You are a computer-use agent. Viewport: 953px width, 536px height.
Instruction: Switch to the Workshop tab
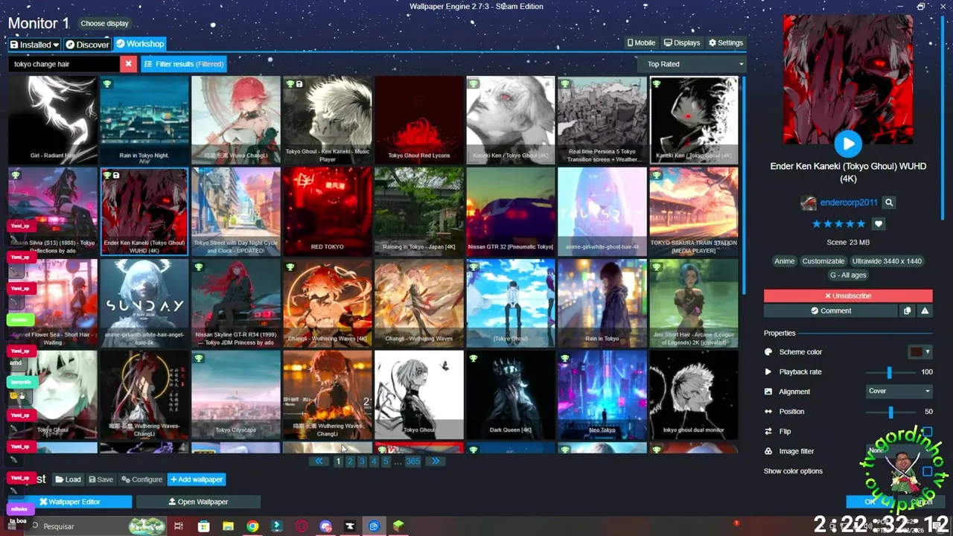coord(139,45)
